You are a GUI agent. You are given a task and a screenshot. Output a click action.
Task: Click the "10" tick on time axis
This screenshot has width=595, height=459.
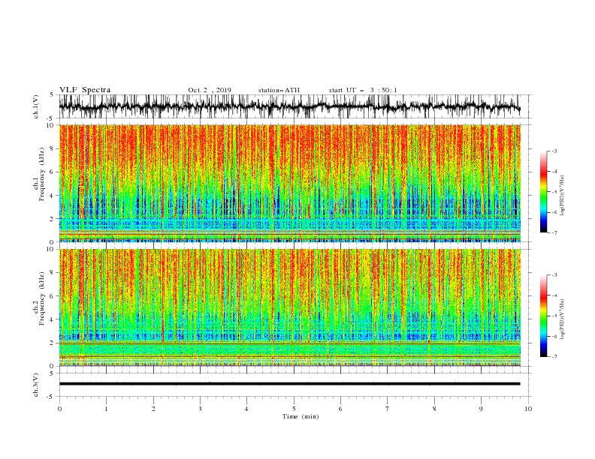click(x=528, y=409)
